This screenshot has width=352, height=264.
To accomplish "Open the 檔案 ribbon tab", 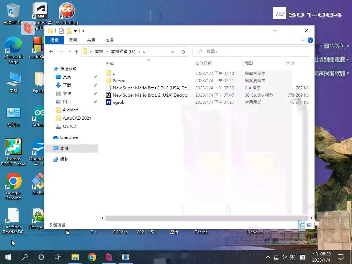I will (x=54, y=40).
